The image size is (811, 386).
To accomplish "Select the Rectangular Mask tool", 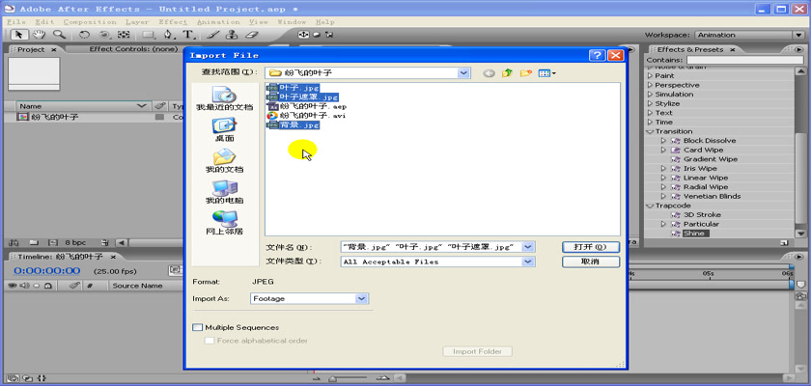I will (149, 35).
